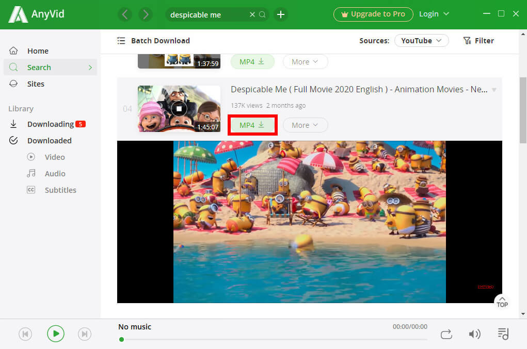Click the '137K views' text
Screen dimensions: 527x349
[x=247, y=105]
